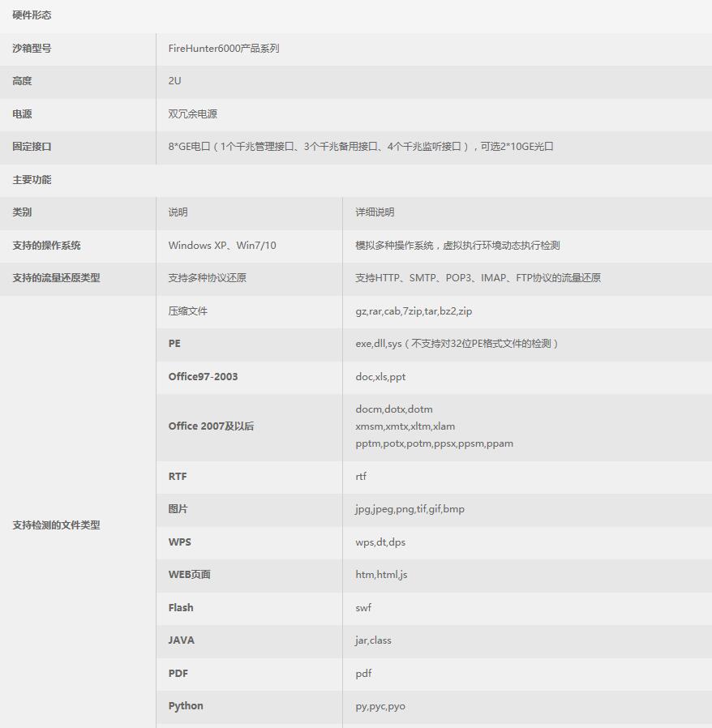712x728 pixels.
Task: Select the '沙箱型号' row label
Action: [x=32, y=49]
